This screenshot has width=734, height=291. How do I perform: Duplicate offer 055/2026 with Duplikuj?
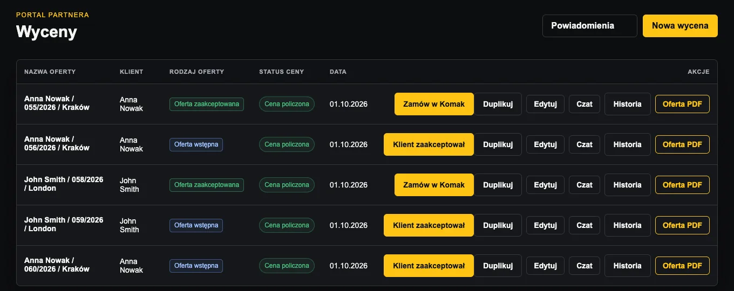pos(498,104)
